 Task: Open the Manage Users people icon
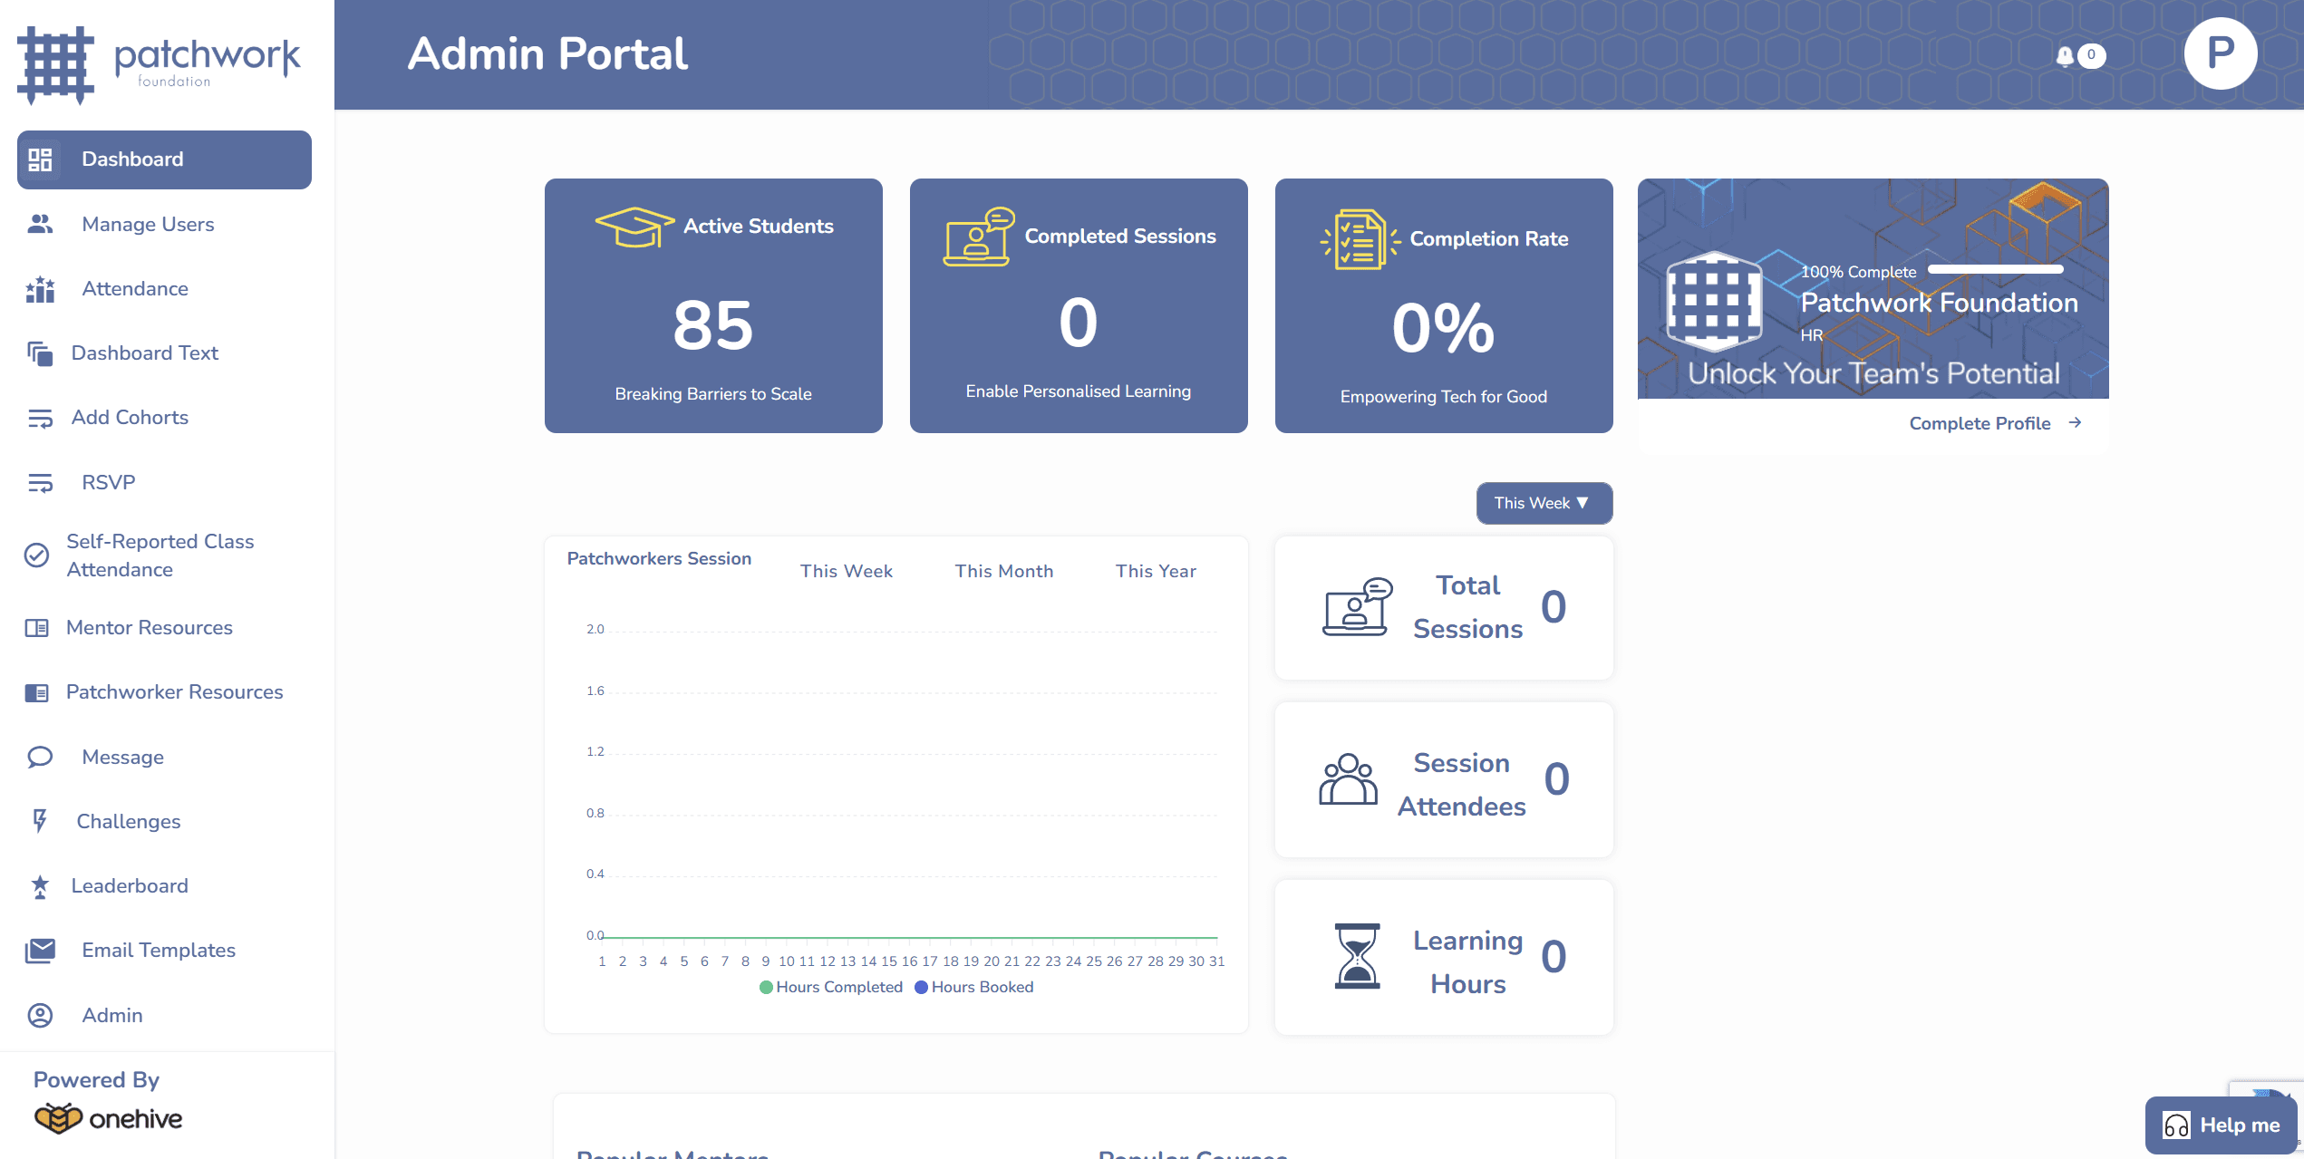40,224
